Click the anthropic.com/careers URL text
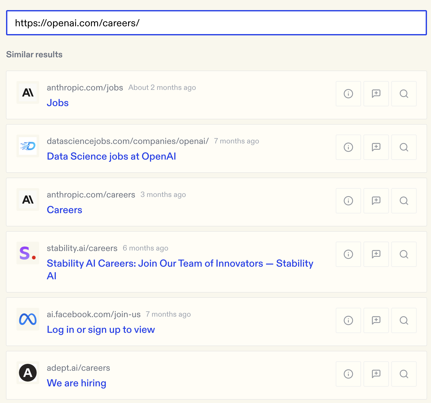 tap(91, 195)
